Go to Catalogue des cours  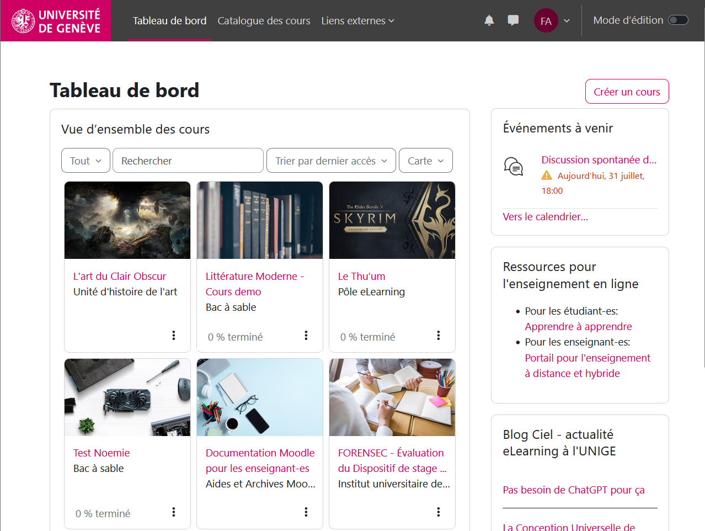click(264, 21)
